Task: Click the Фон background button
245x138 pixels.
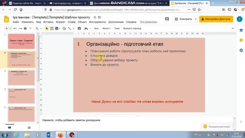Action: [96, 28]
